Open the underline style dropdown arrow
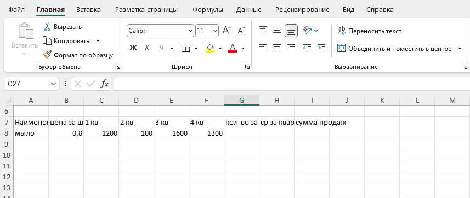The width and height of the screenshot is (470, 198). 172,48
